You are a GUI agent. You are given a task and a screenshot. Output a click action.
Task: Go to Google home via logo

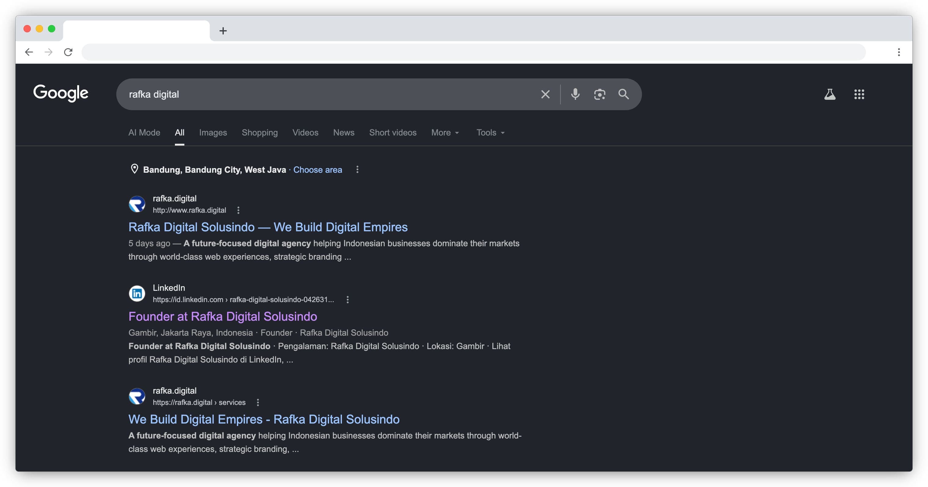[60, 93]
